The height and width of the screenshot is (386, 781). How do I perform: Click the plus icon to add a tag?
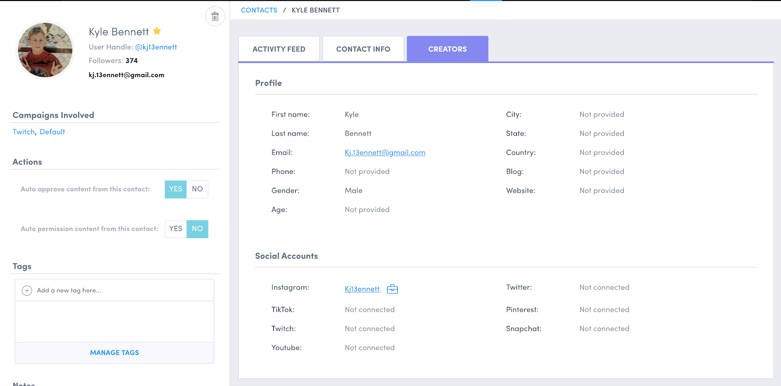(x=27, y=290)
